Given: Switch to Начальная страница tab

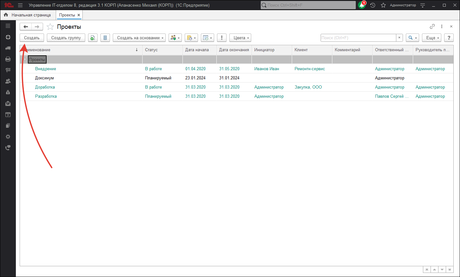Looking at the screenshot, I should 31,15.
